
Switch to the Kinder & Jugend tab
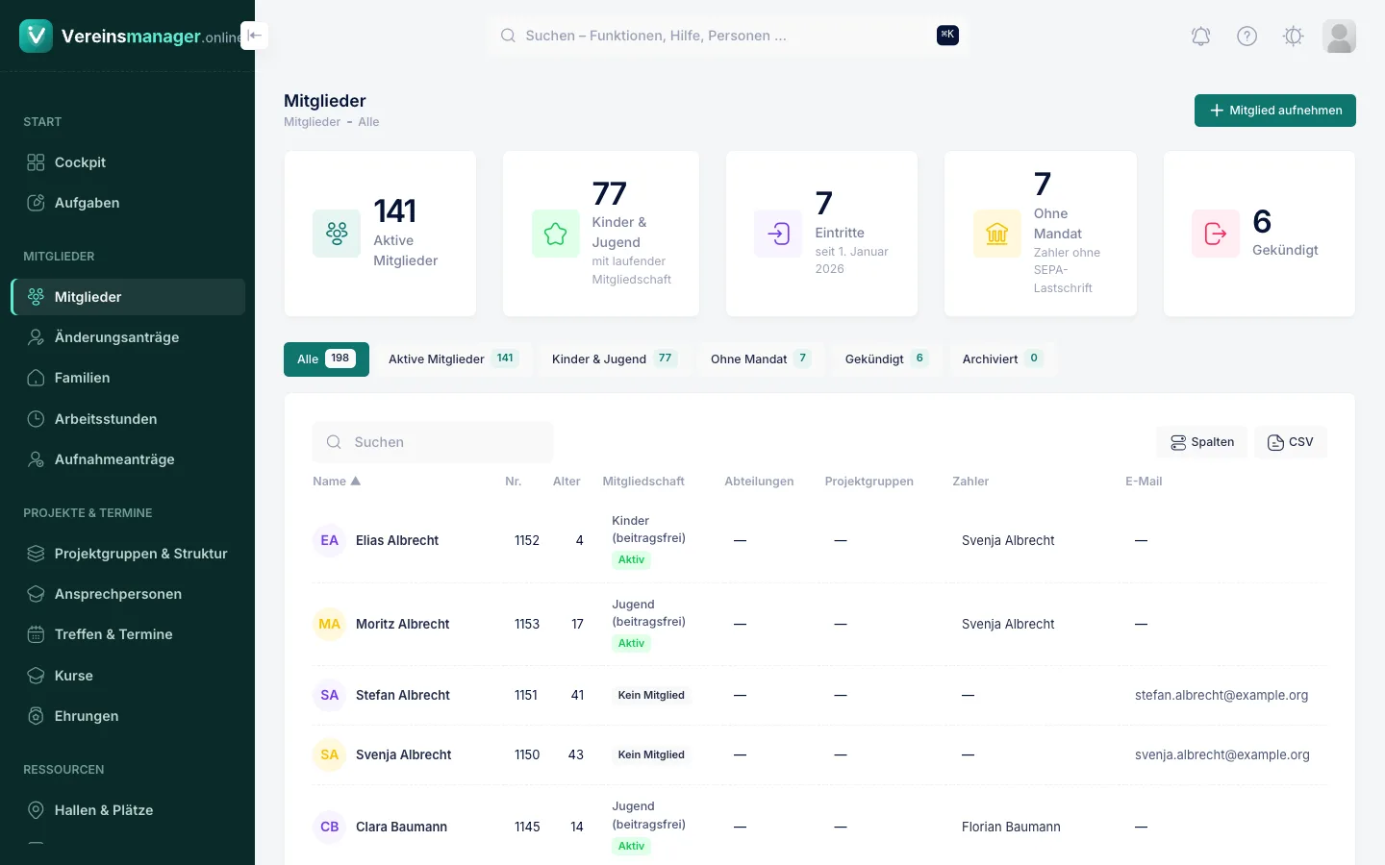614,359
